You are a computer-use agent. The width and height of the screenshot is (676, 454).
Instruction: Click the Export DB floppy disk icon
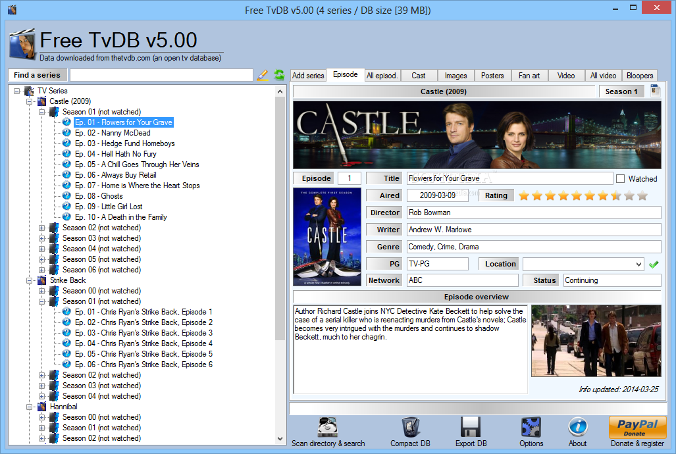pyautogui.click(x=471, y=427)
